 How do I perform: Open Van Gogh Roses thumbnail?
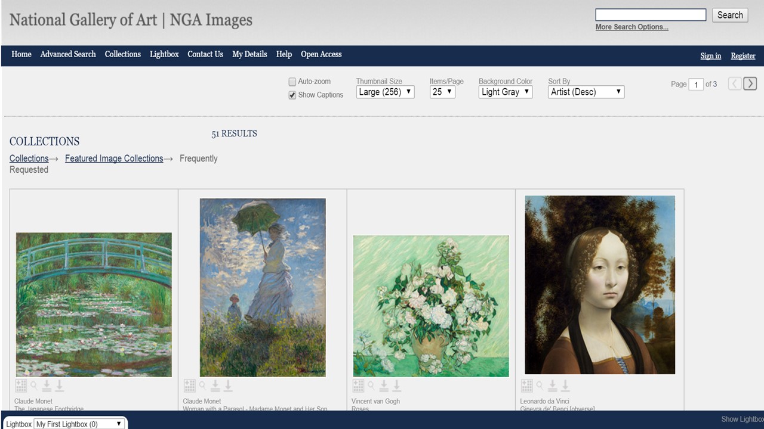431,306
